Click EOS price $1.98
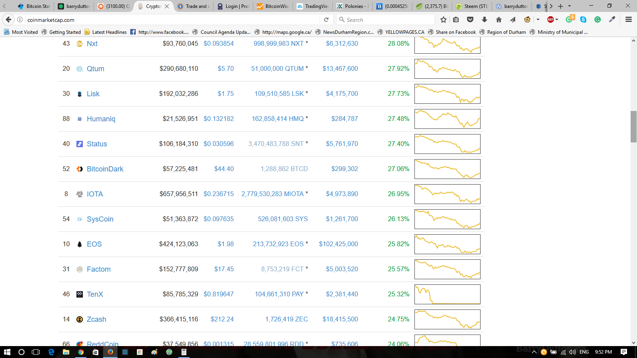 click(x=226, y=244)
